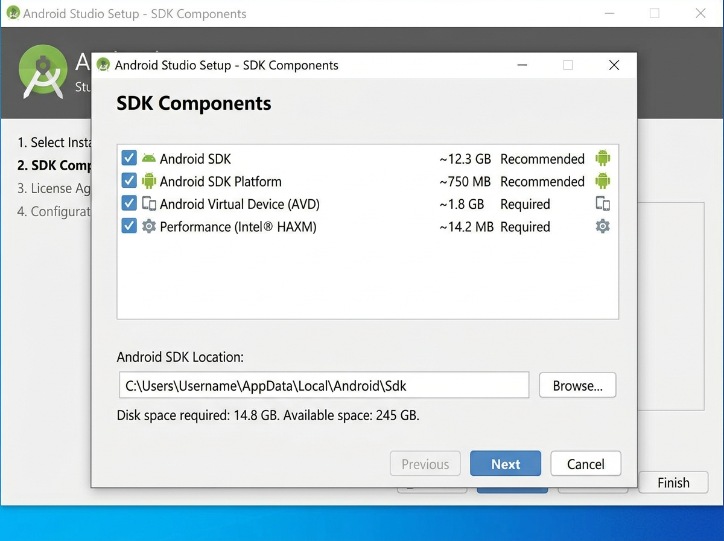Select the Android SDK Platform row label
Image resolution: width=724 pixels, height=541 pixels.
[221, 181]
